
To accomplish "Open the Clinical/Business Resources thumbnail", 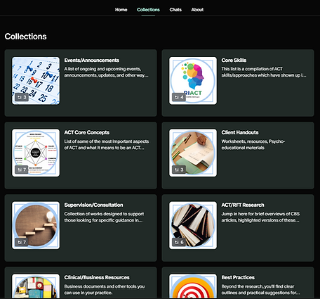I will [x=36, y=286].
